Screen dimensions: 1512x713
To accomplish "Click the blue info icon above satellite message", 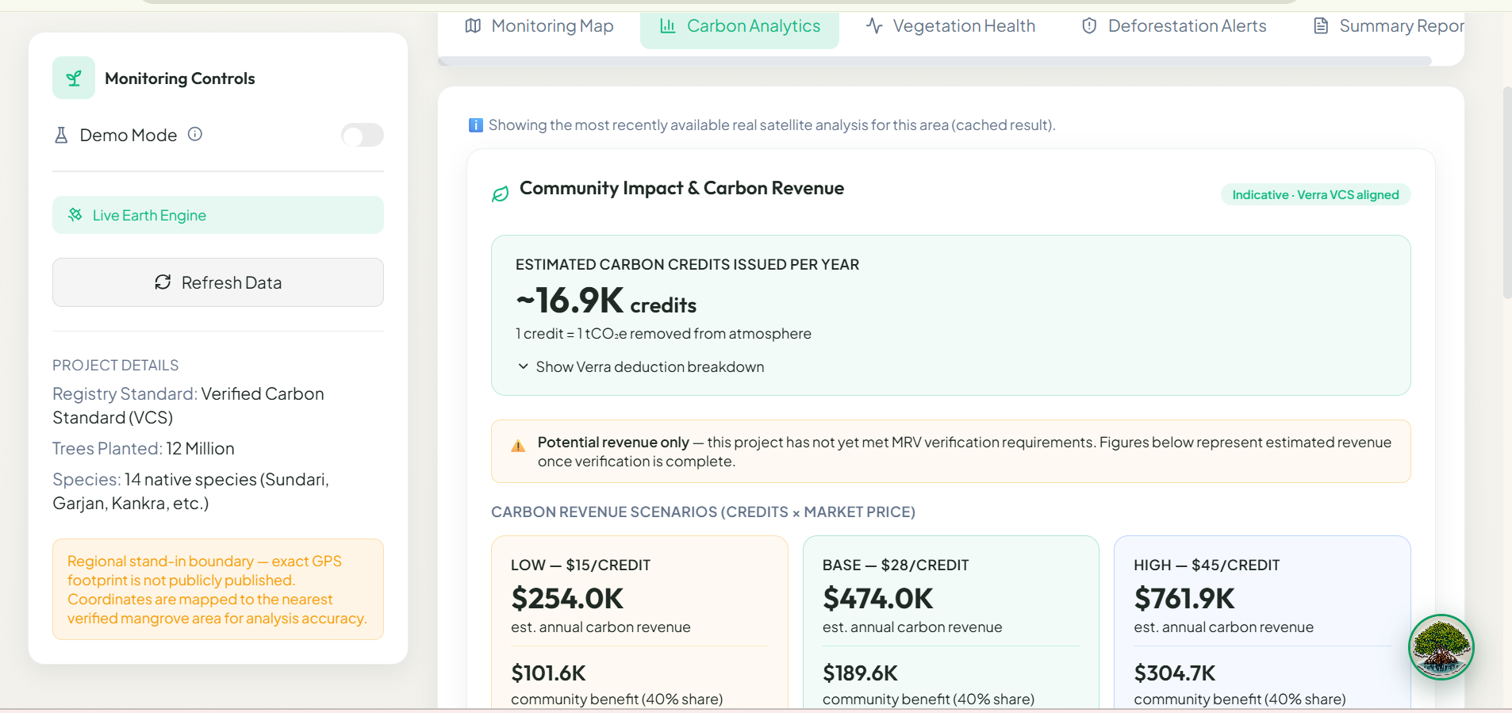I will [x=476, y=125].
